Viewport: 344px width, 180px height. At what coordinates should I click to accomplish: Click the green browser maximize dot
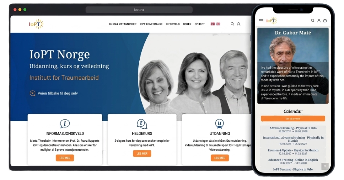pyautogui.click(x=25, y=10)
